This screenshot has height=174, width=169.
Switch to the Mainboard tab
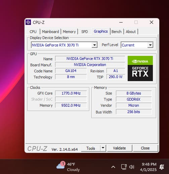point(50,32)
